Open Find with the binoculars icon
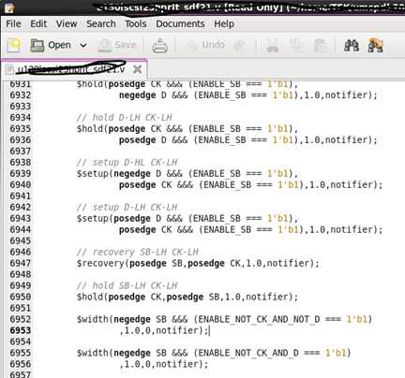The image size is (405, 378). coord(352,46)
